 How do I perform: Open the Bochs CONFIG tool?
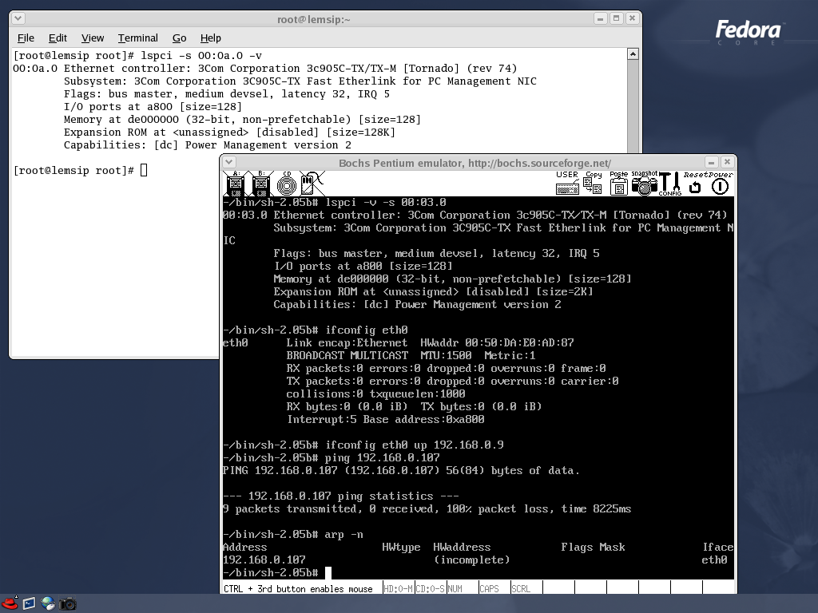coord(670,184)
